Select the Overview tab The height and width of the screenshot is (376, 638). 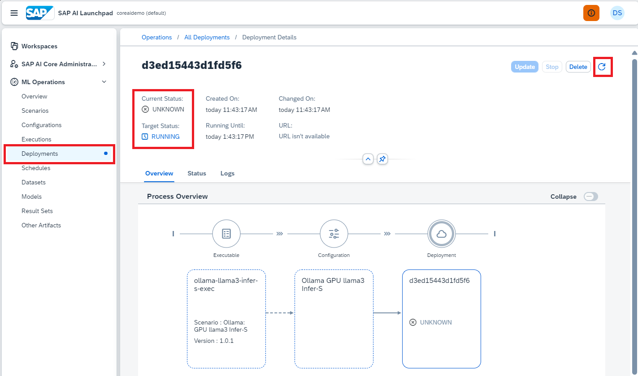pyautogui.click(x=159, y=173)
